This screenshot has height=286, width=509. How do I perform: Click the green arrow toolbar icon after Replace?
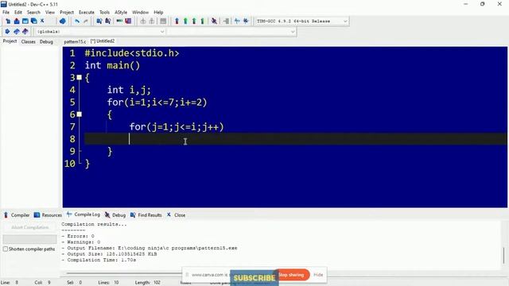point(119,21)
